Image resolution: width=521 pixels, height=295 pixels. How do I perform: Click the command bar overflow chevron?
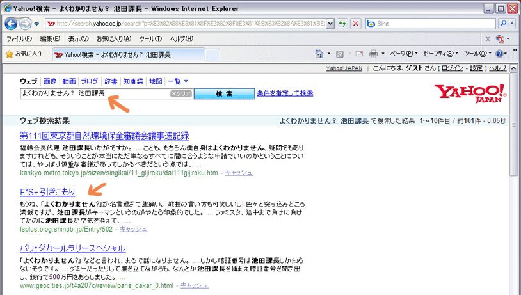(x=515, y=50)
